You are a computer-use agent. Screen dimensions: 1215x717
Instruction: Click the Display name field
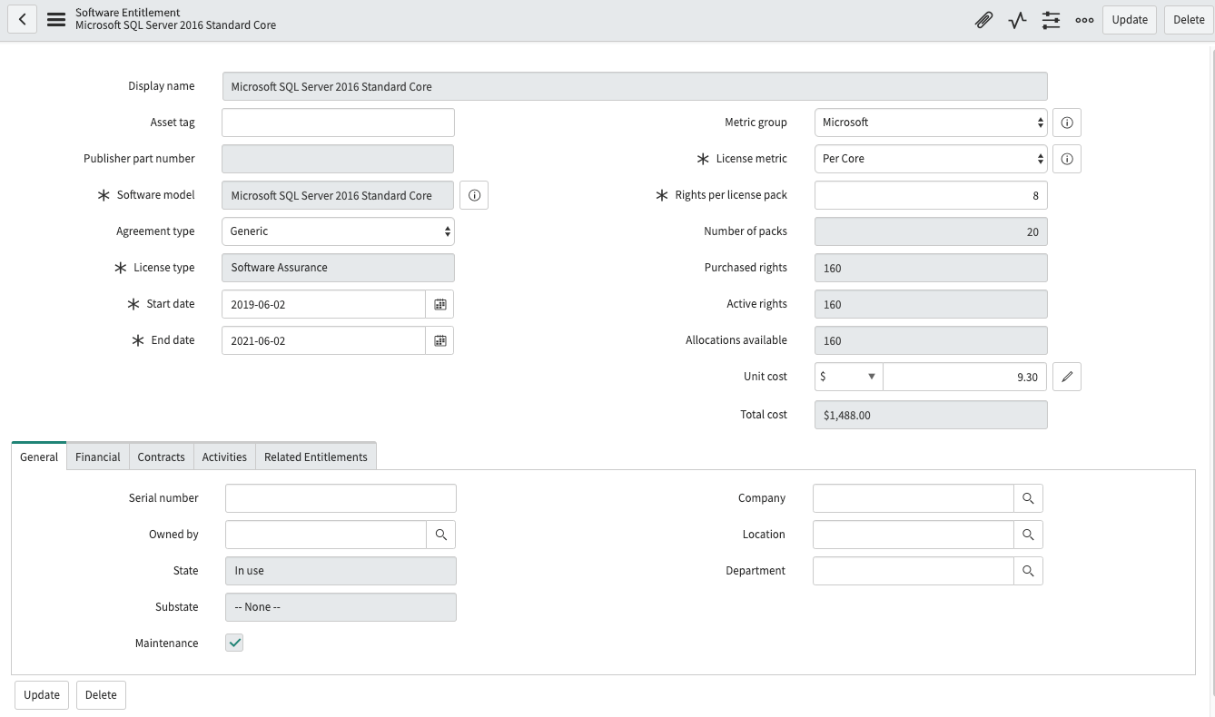point(635,86)
